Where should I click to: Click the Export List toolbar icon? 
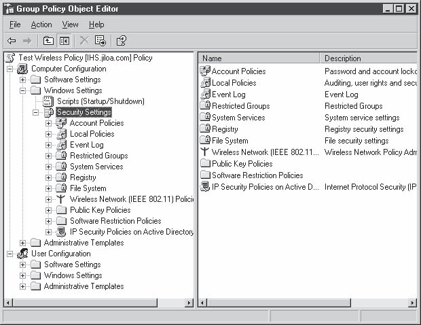tap(100, 41)
